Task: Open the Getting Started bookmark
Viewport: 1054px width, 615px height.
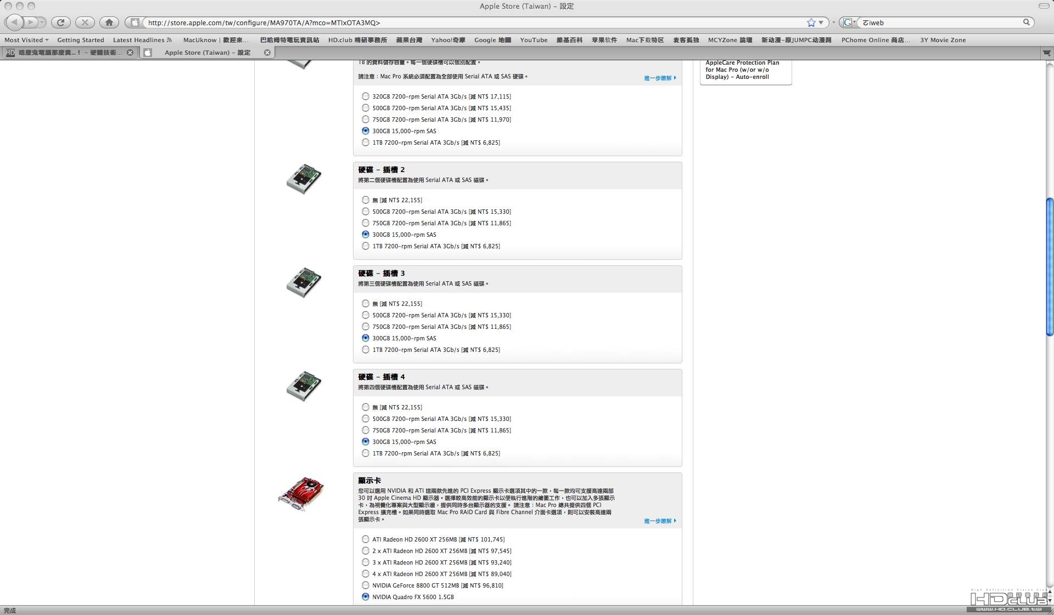Action: (81, 40)
